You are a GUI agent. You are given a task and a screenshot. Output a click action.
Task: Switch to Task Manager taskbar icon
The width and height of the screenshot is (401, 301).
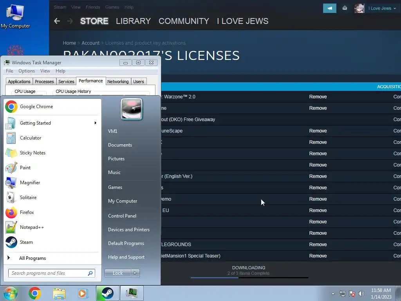pos(132,293)
